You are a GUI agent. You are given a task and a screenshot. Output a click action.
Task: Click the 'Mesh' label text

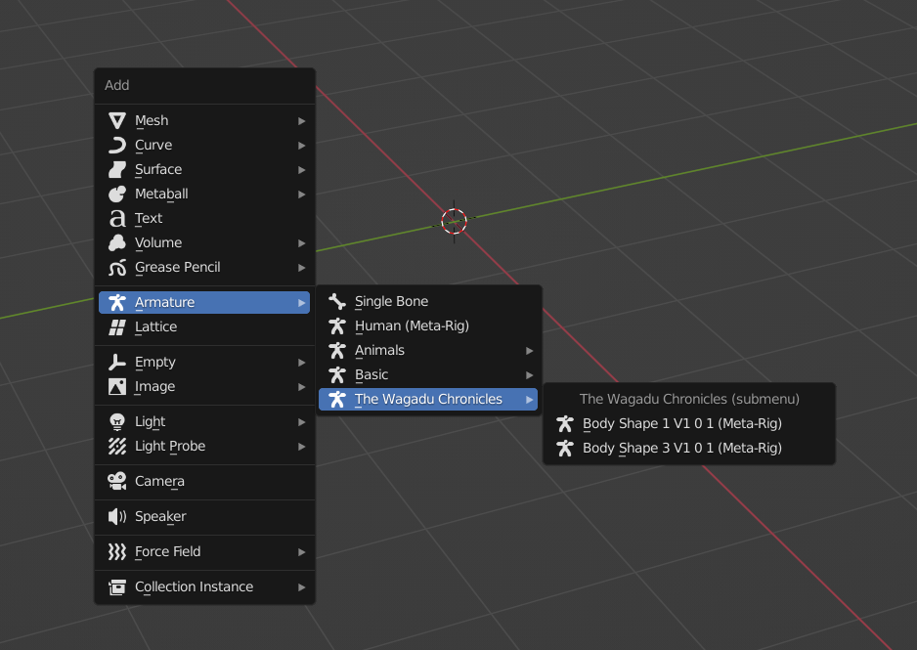(152, 120)
